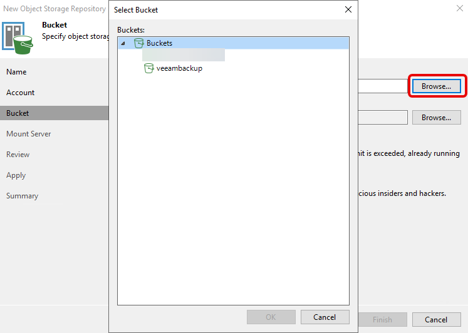Cancel the Select Bucket dialog
This screenshot has height=333, width=468.
325,317
